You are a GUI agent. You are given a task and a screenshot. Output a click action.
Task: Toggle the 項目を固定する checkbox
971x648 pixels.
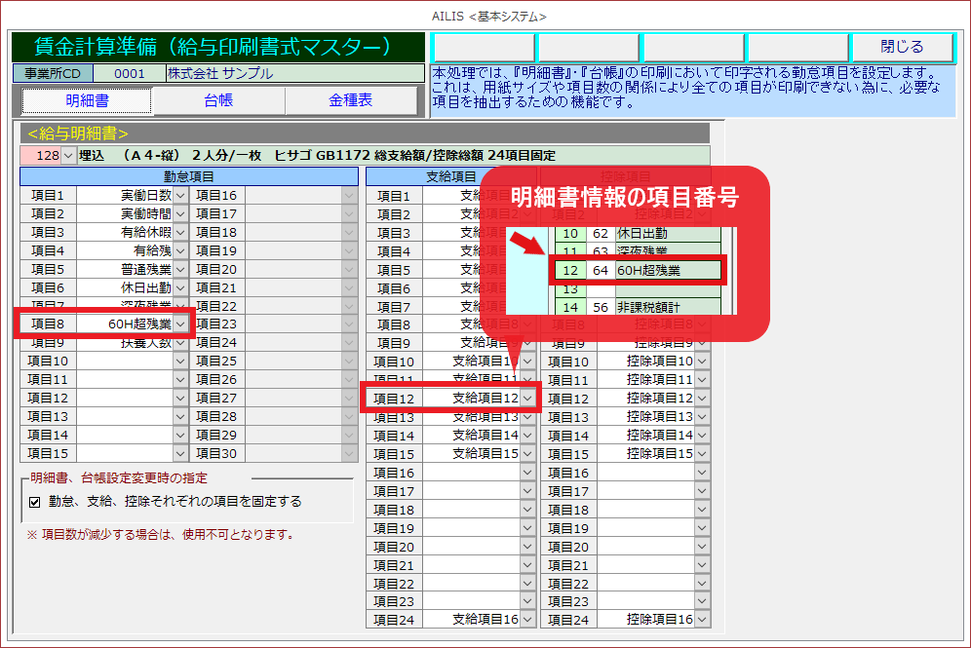pyautogui.click(x=34, y=502)
